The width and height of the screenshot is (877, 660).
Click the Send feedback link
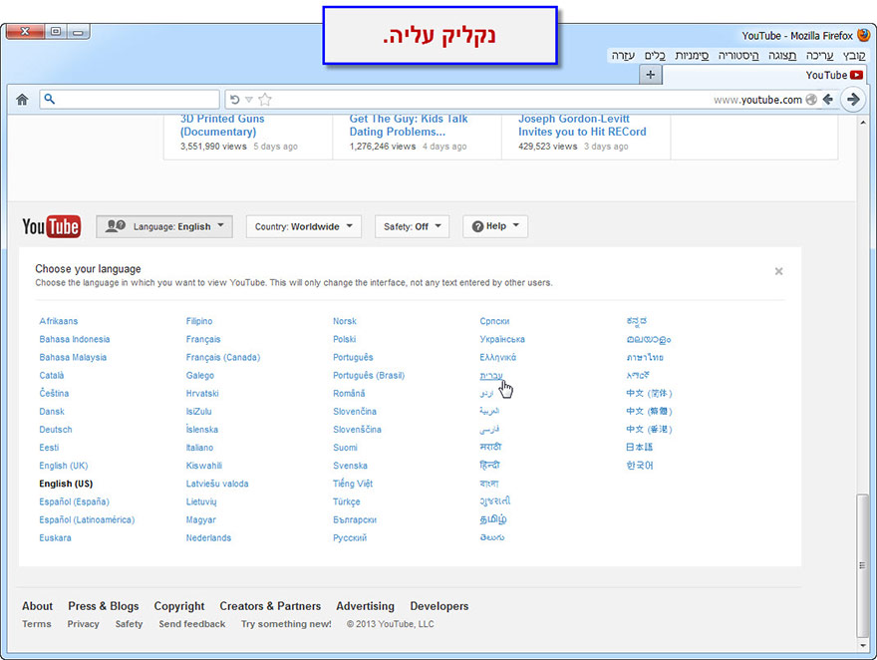[191, 624]
